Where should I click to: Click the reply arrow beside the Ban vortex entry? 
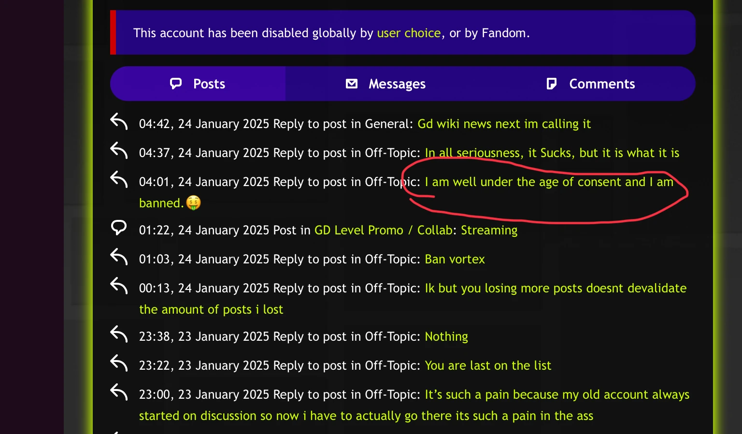coord(119,258)
